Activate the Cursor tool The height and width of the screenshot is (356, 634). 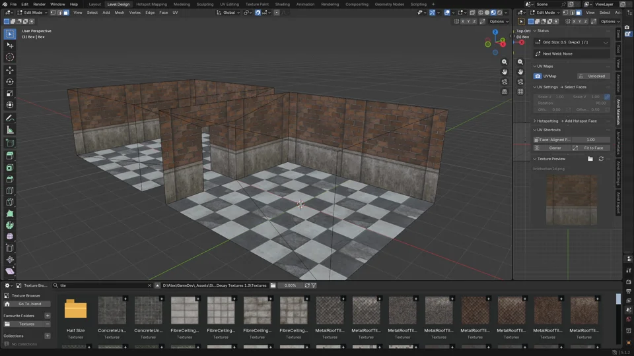(10, 57)
